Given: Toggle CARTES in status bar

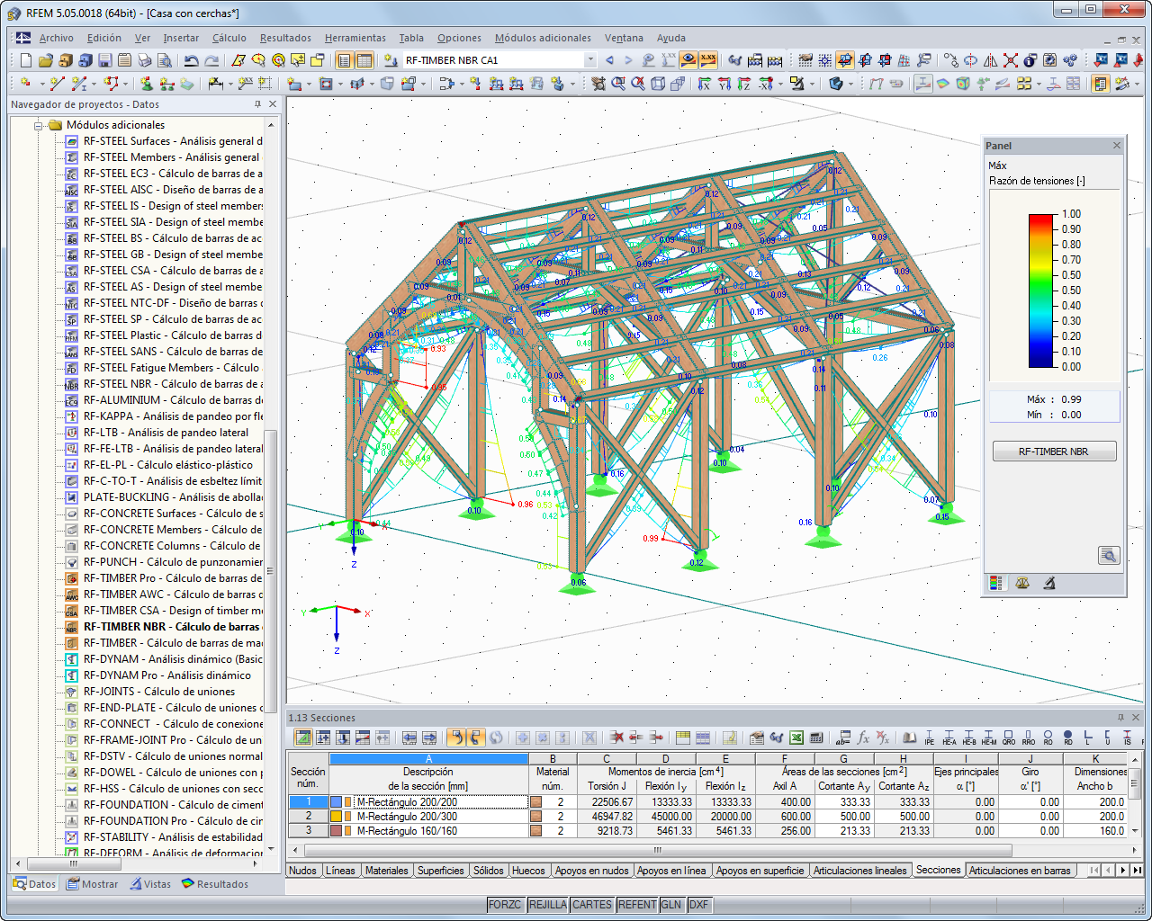Looking at the screenshot, I should 592,905.
